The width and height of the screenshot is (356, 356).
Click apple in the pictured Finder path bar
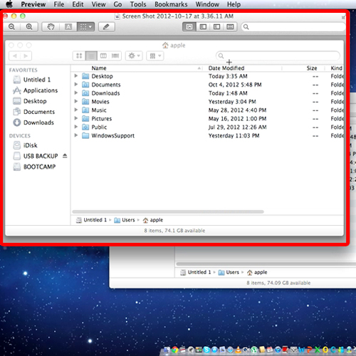point(153,220)
